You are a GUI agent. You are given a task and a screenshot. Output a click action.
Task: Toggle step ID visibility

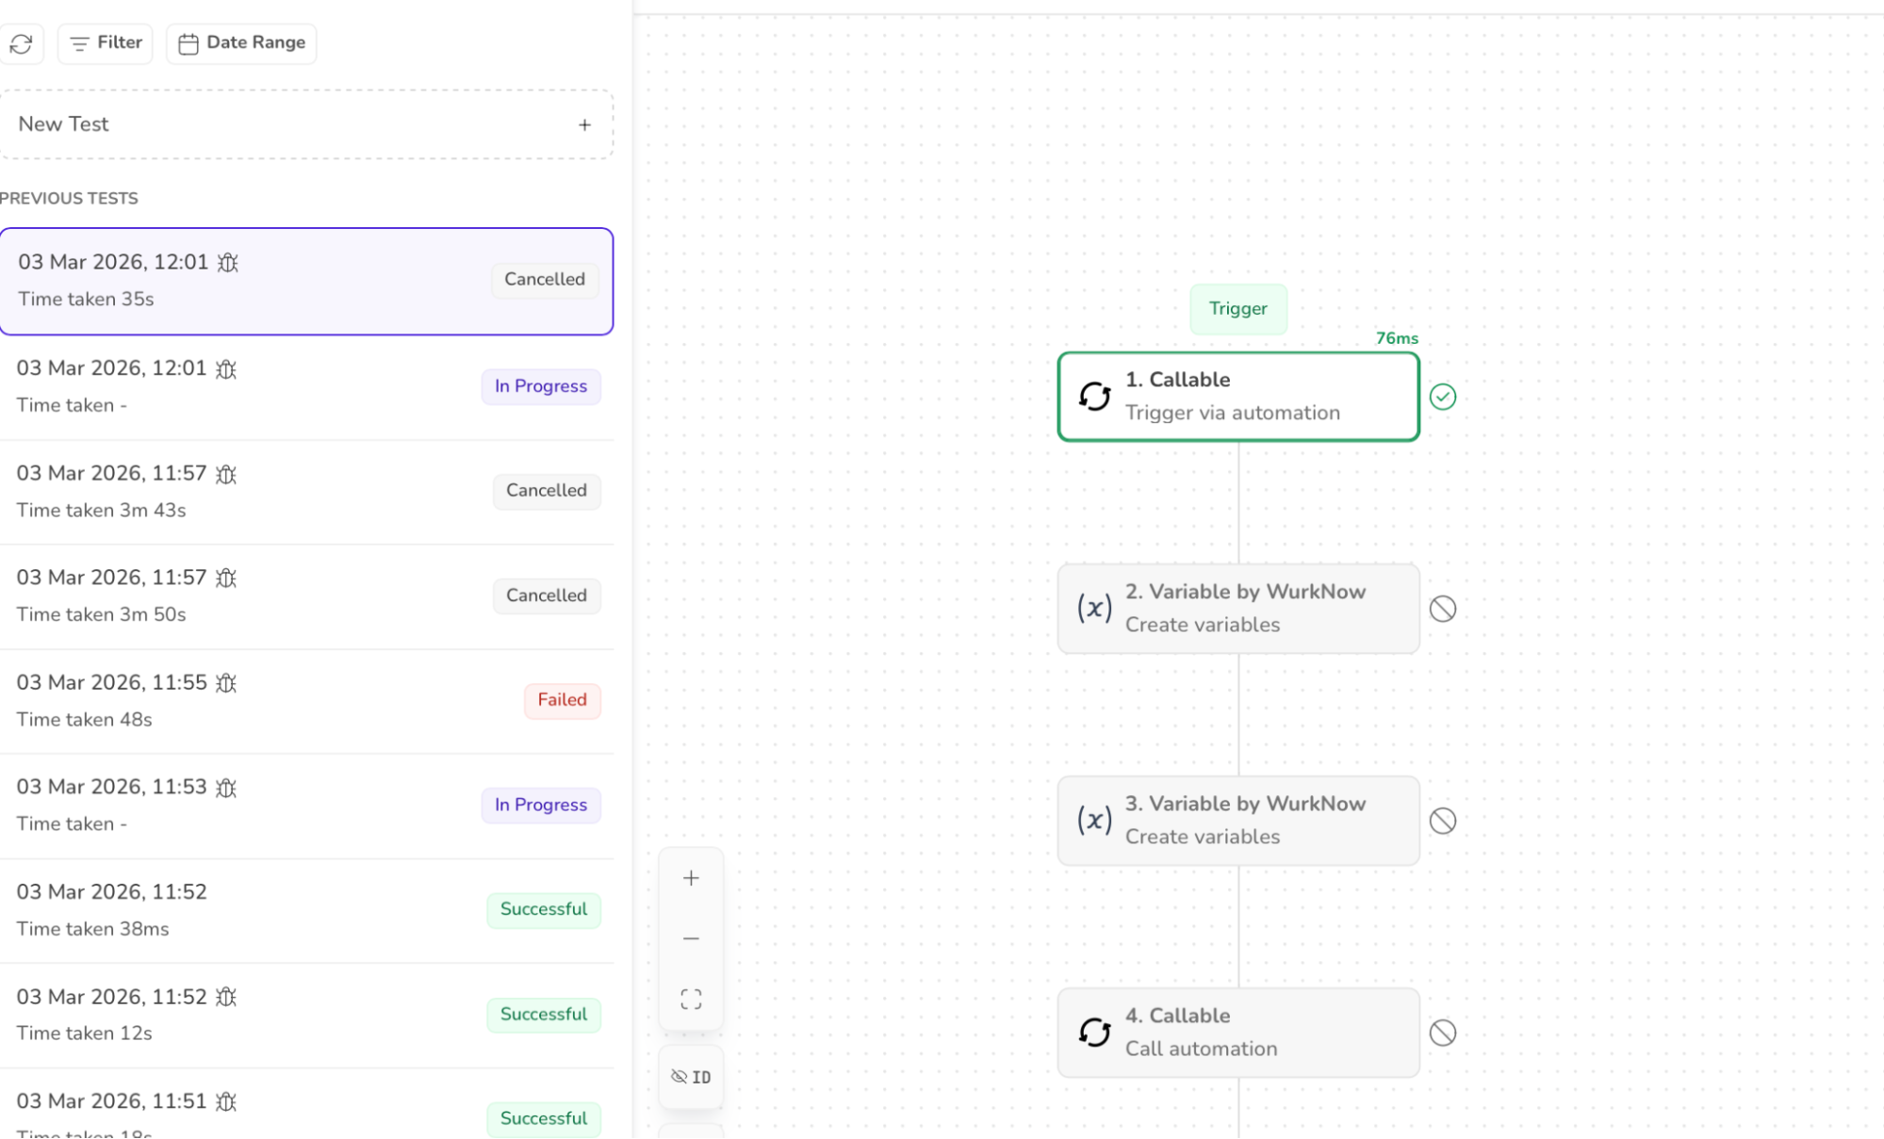tap(691, 1077)
